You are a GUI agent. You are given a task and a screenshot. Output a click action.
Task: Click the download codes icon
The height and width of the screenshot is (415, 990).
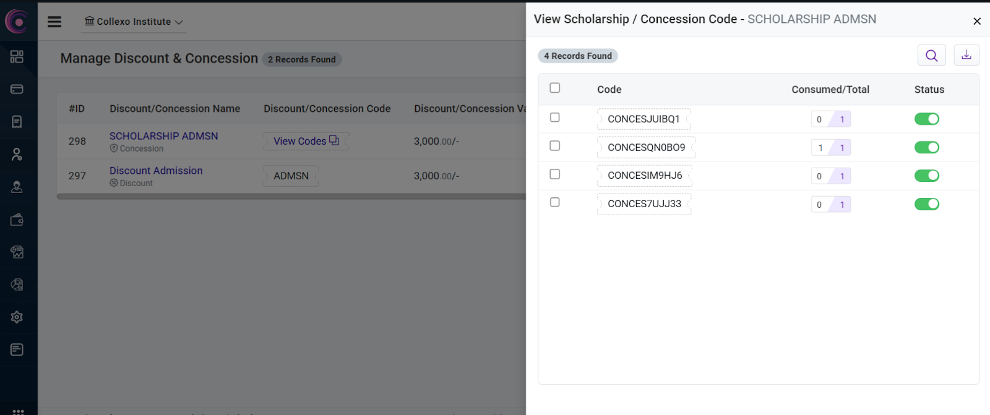pos(966,55)
